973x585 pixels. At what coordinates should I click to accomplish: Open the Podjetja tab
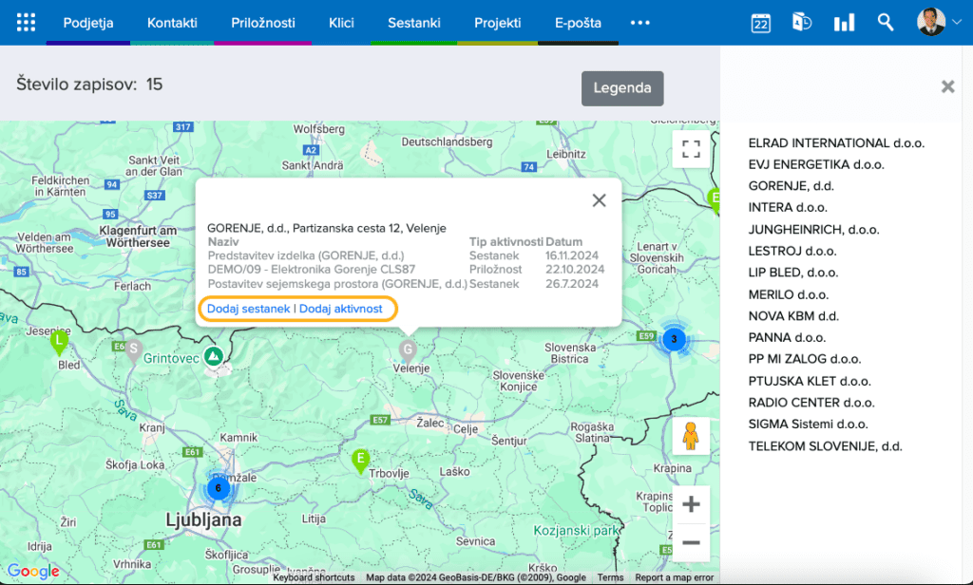click(x=88, y=23)
